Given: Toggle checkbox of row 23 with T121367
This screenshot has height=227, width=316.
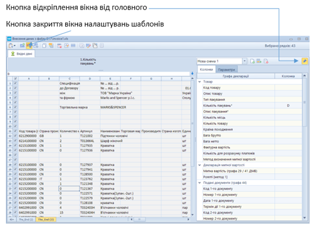Looking at the screenshot, I should [x=15, y=189].
